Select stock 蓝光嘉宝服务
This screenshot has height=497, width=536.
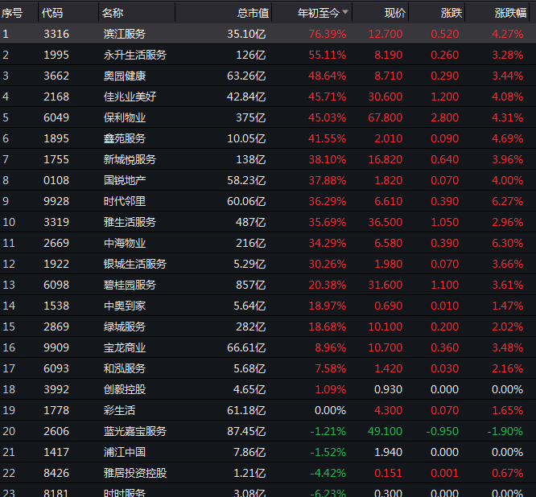coord(135,431)
